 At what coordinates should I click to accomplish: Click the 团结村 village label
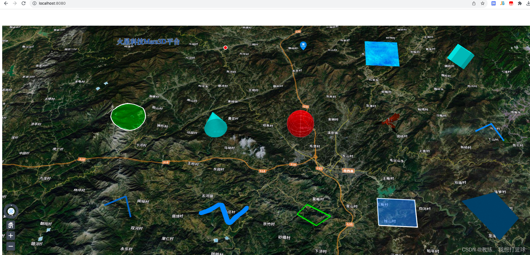pos(402,136)
